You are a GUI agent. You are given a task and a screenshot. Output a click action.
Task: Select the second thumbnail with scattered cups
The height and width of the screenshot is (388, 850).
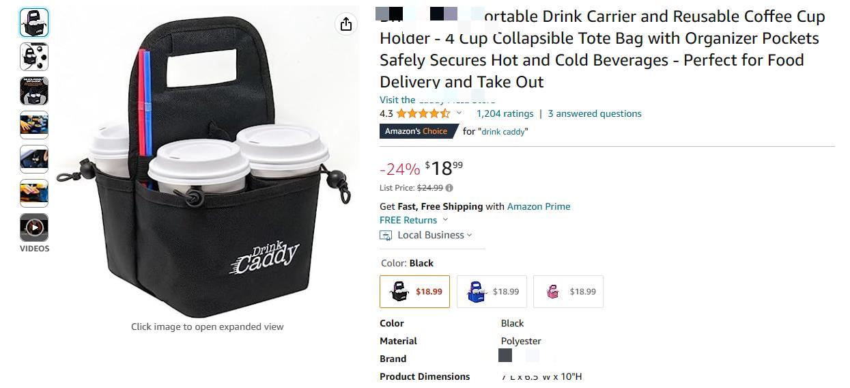(x=34, y=57)
